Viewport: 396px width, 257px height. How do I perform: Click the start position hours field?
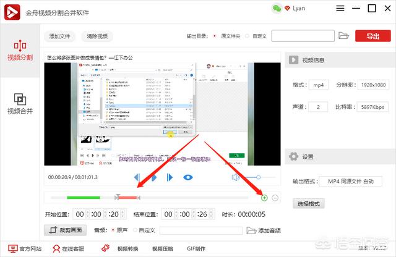coord(80,214)
